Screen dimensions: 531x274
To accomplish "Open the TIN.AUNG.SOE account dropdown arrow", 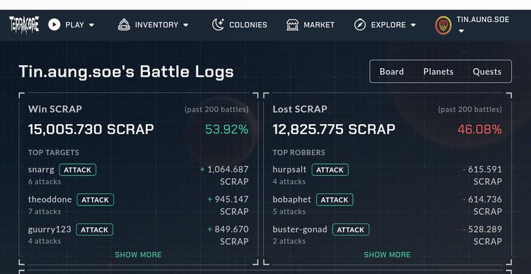I will click(x=461, y=31).
